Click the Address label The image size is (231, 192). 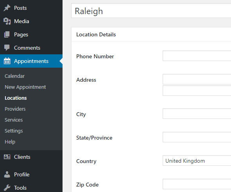(x=86, y=80)
